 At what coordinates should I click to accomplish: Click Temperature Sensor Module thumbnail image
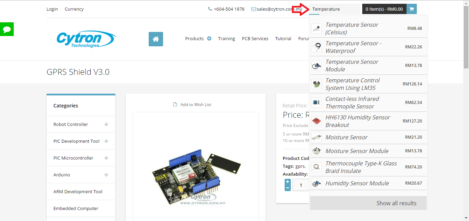click(317, 66)
